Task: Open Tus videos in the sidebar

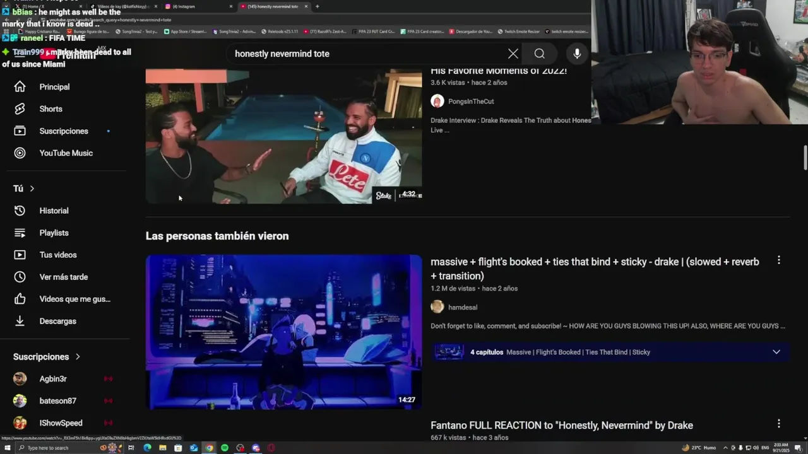Action: [57, 255]
